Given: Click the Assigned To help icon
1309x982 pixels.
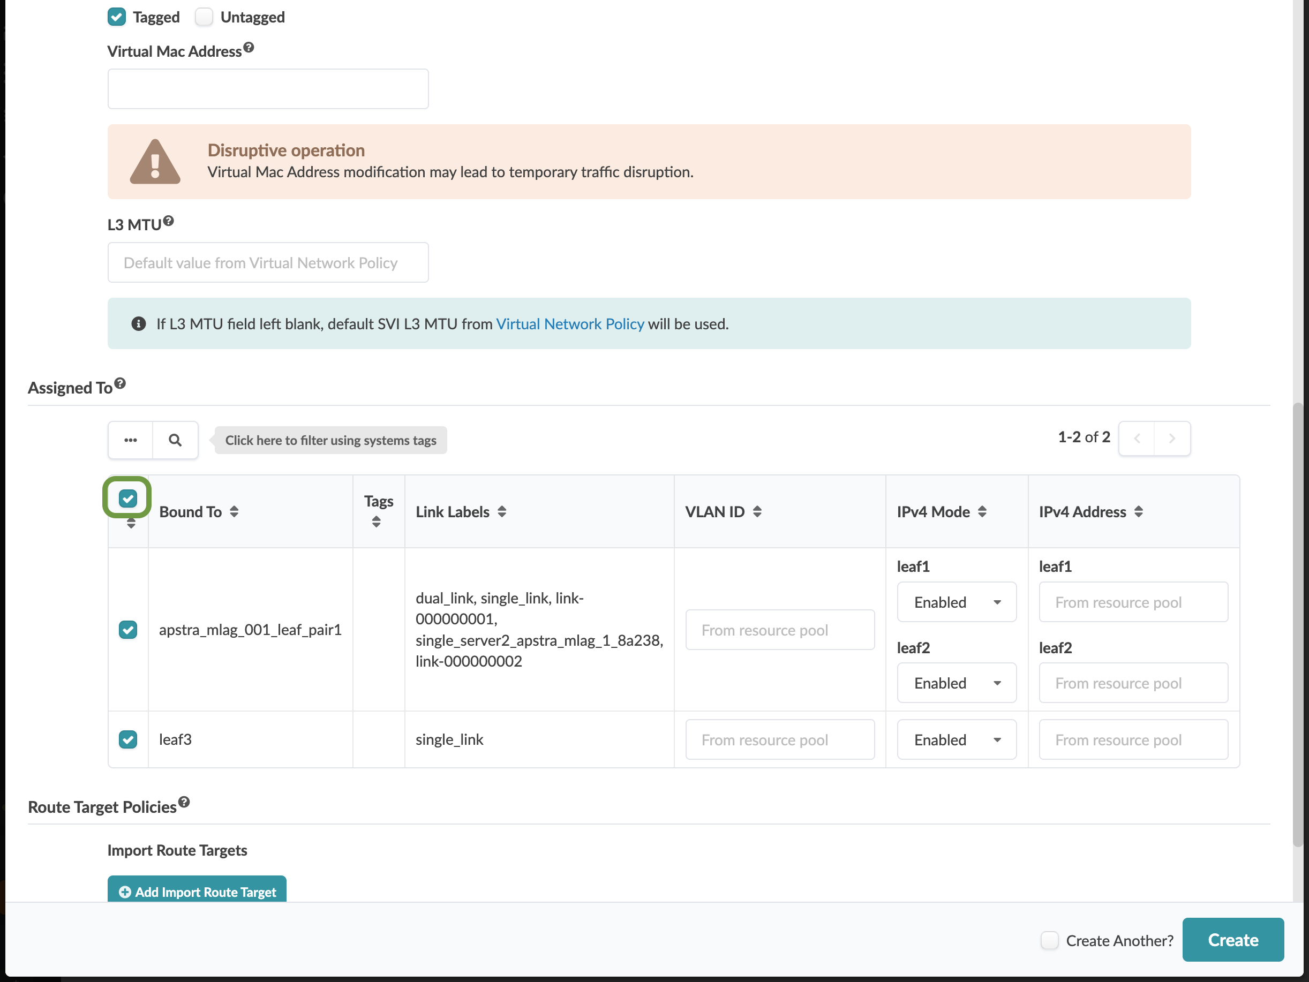Looking at the screenshot, I should coord(120,383).
